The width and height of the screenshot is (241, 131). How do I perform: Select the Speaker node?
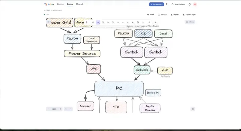pyautogui.click(x=85, y=106)
